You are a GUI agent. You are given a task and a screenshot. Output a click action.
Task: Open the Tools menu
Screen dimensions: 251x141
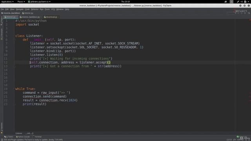[47, 9]
